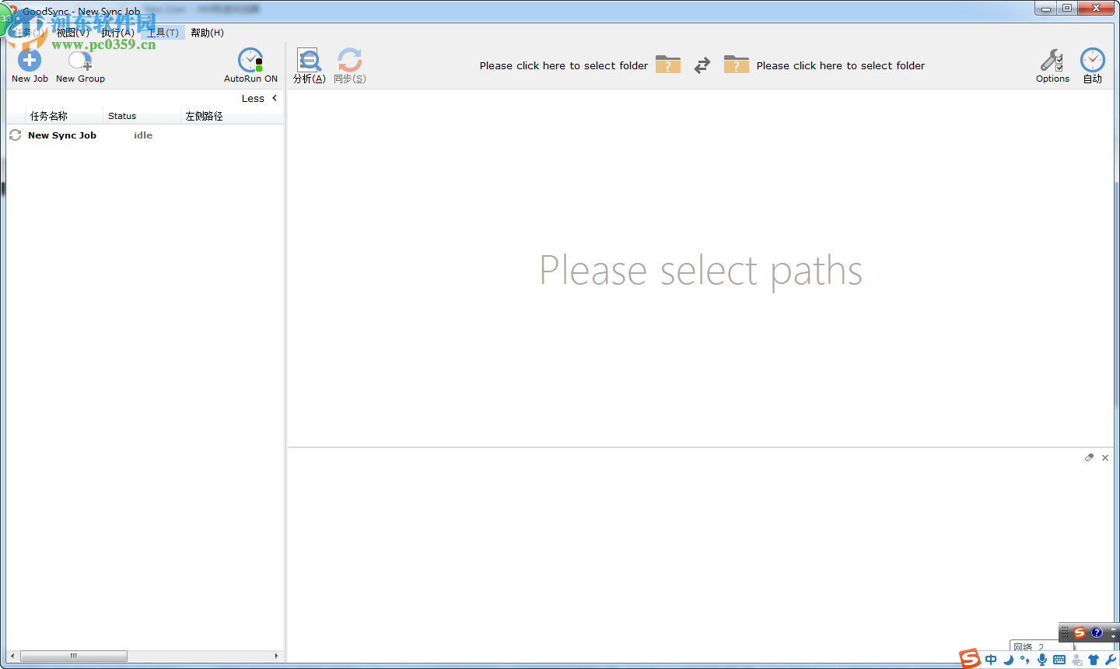Maximize the GoodSync window
Image resolution: width=1120 pixels, height=669 pixels.
pyautogui.click(x=1067, y=9)
